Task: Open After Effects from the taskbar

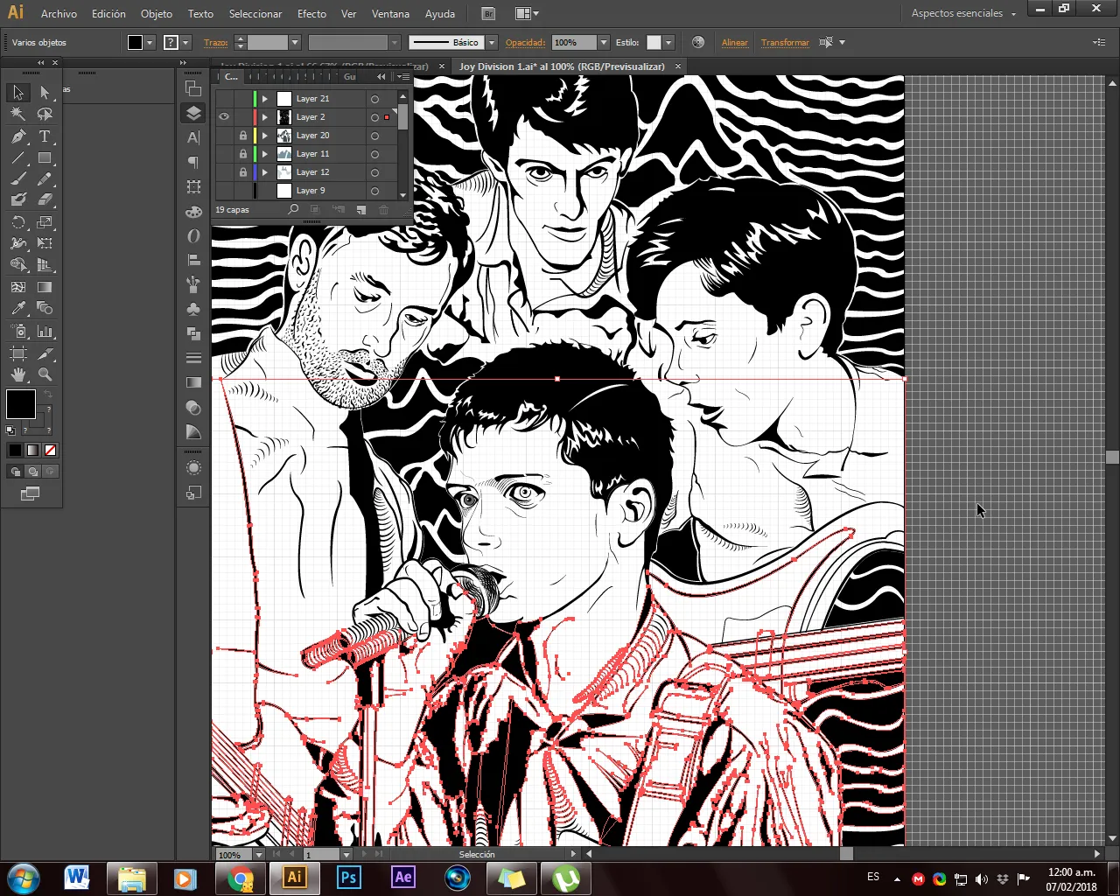Action: (402, 877)
